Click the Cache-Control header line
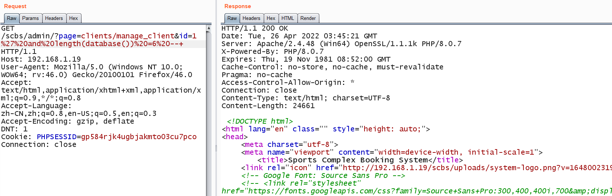Image resolution: width=612 pixels, height=196 pixels. 332,67
